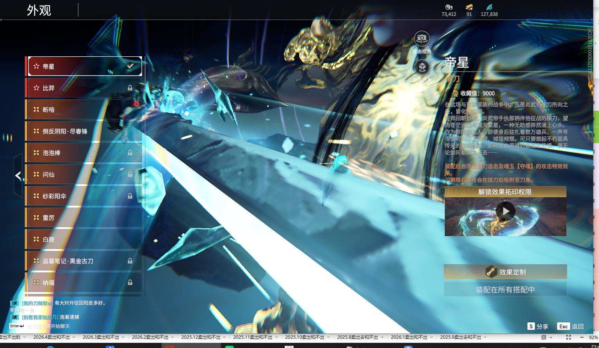Screen dimensions: 599x348
Task: Click the lock icon on 纳福 row
Action: point(130,282)
